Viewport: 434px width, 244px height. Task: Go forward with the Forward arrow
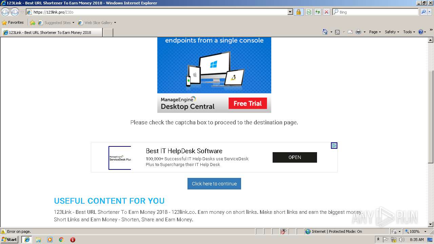click(x=15, y=12)
